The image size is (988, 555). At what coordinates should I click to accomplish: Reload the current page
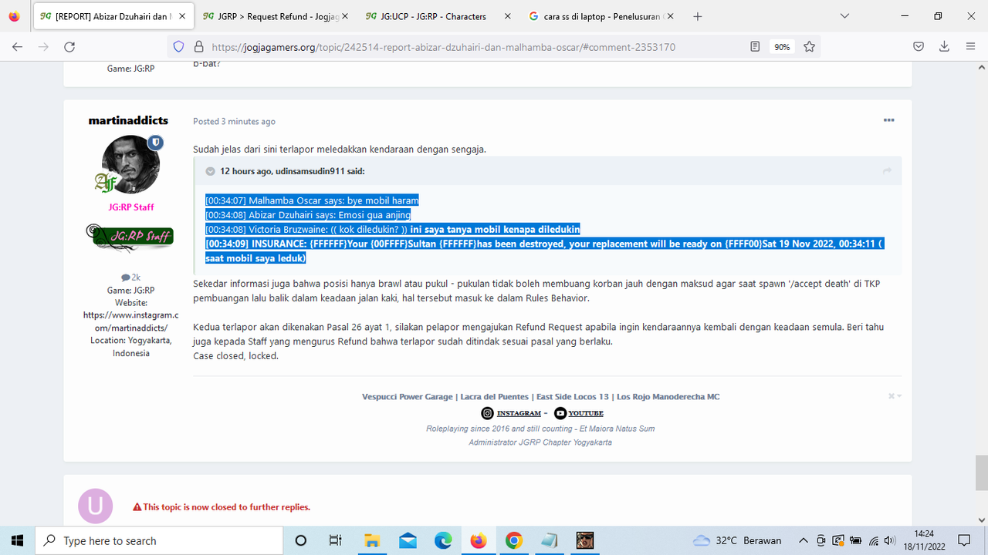pos(69,47)
